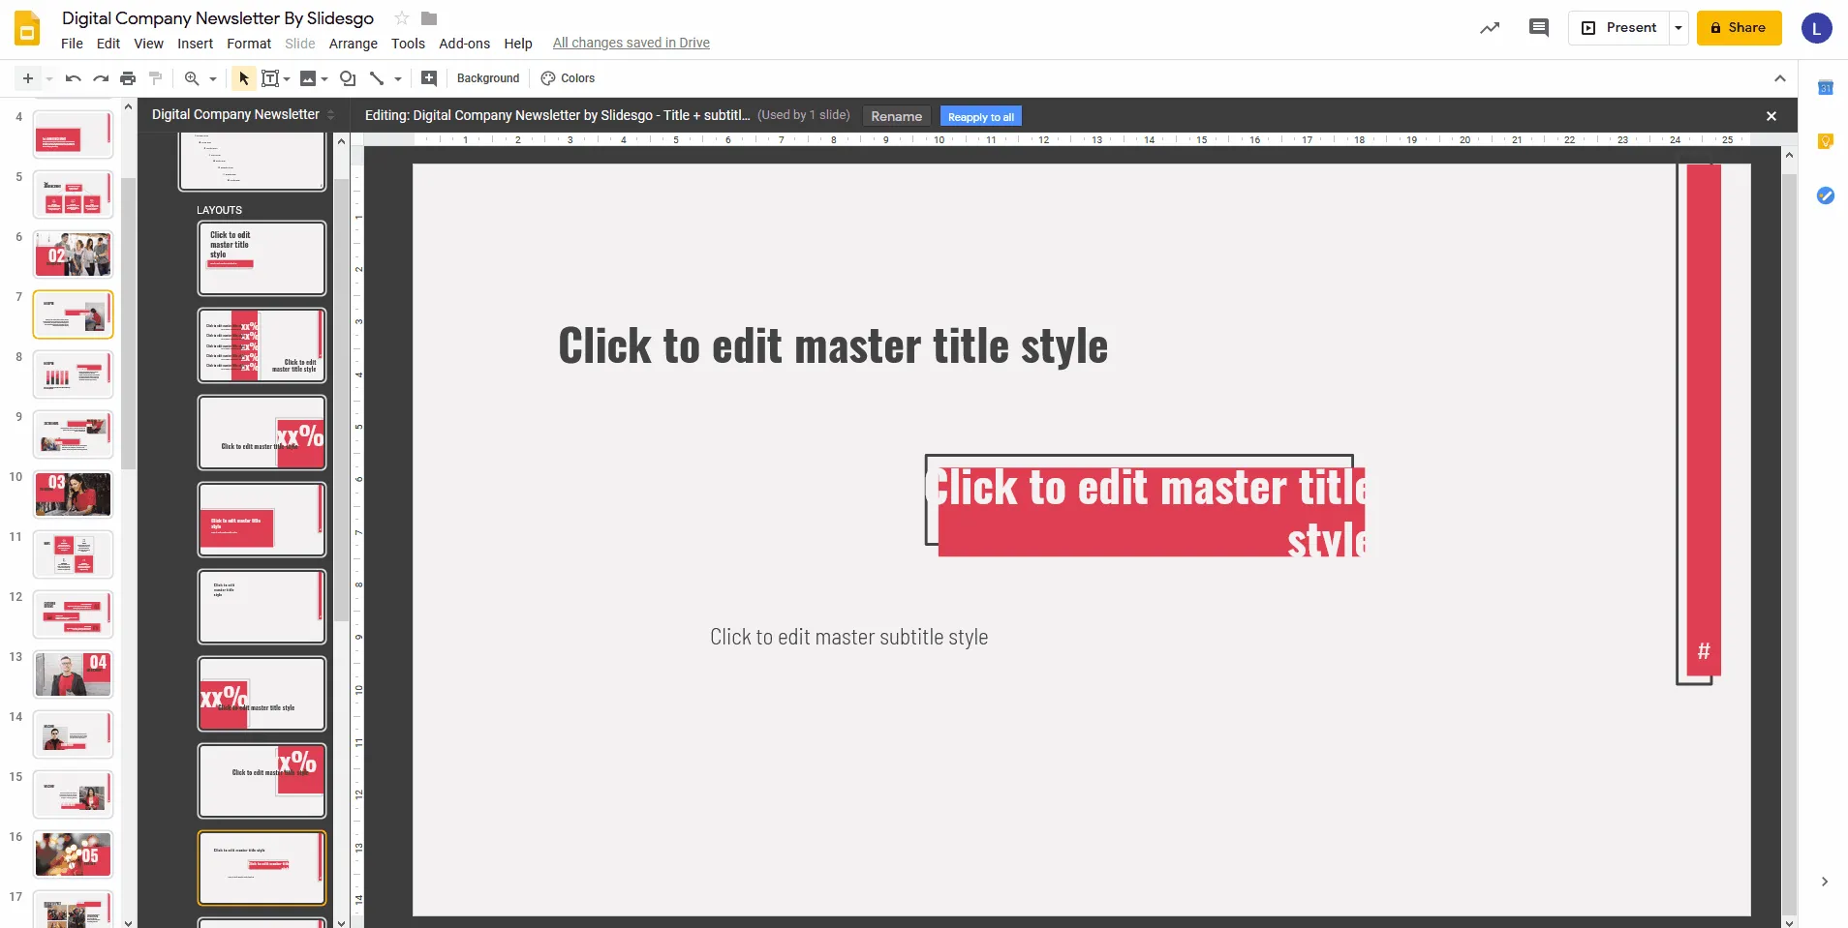Click the Reapply to all button
The width and height of the screenshot is (1848, 928).
pos(980,117)
